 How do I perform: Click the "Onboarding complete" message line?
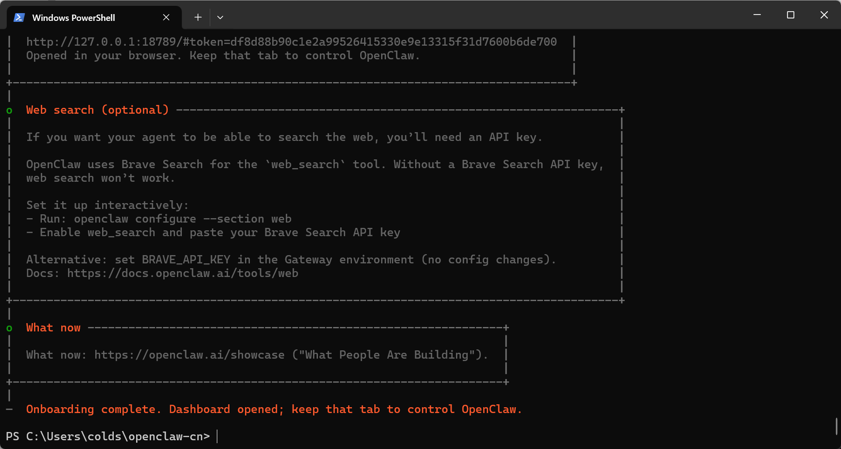[x=274, y=409]
